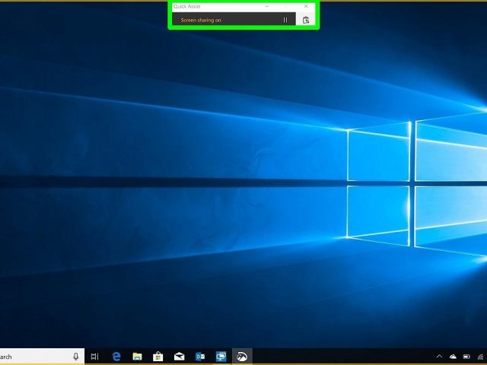Open the Remote Desktop taskbar icon
Image resolution: width=487 pixels, height=365 pixels.
point(221,357)
